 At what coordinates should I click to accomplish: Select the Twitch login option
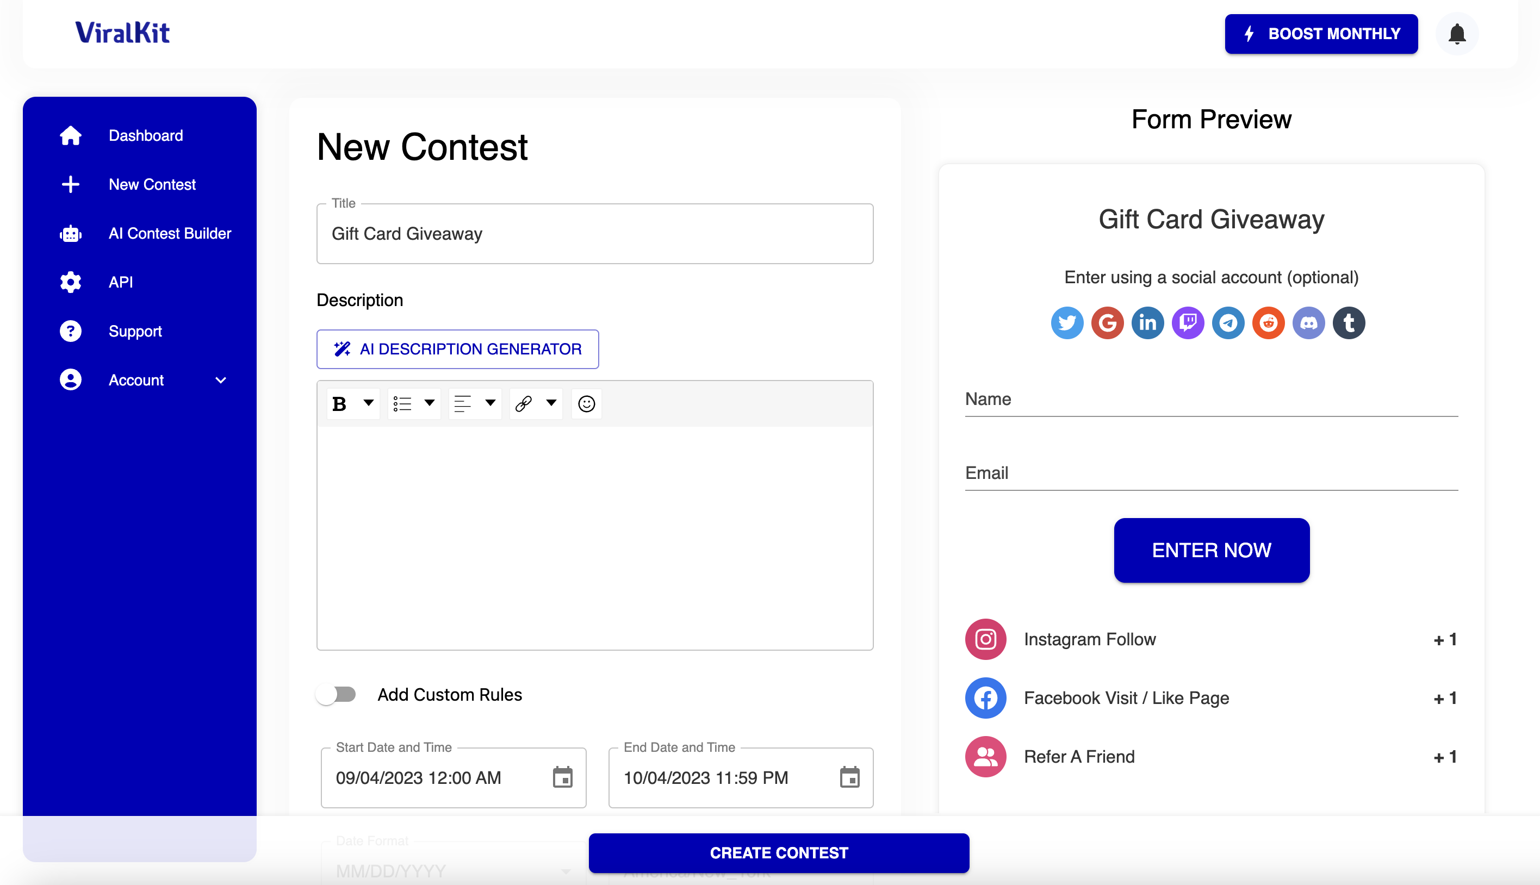click(1188, 323)
